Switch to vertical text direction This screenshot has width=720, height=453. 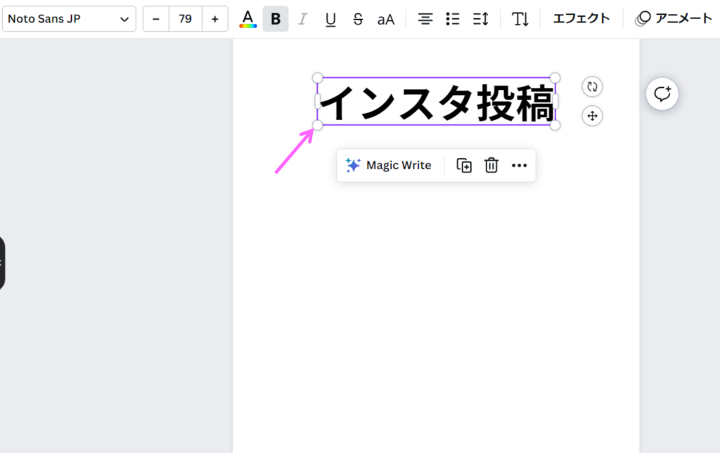coord(520,19)
